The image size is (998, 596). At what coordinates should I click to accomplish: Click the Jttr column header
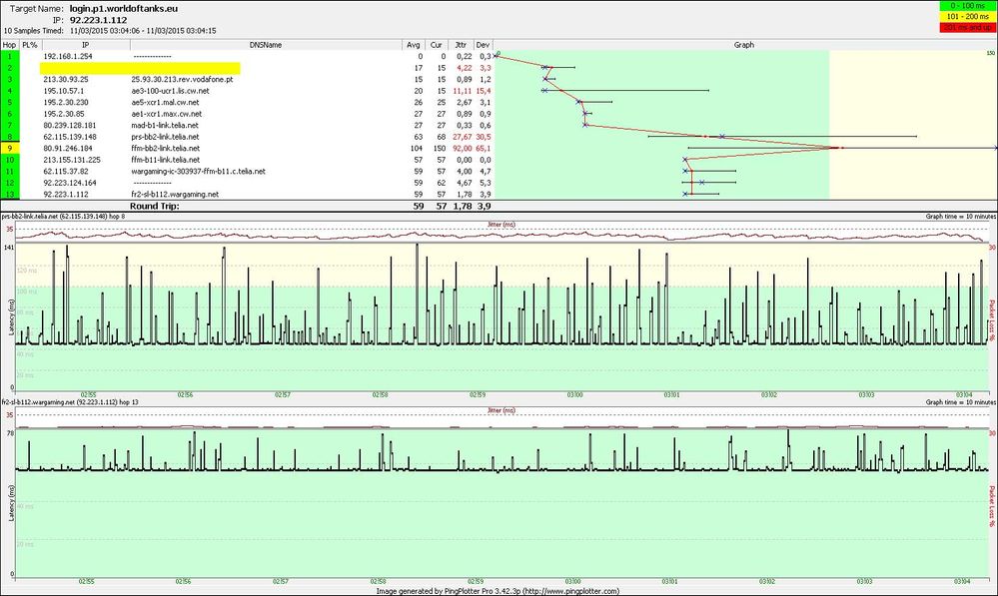pos(460,45)
